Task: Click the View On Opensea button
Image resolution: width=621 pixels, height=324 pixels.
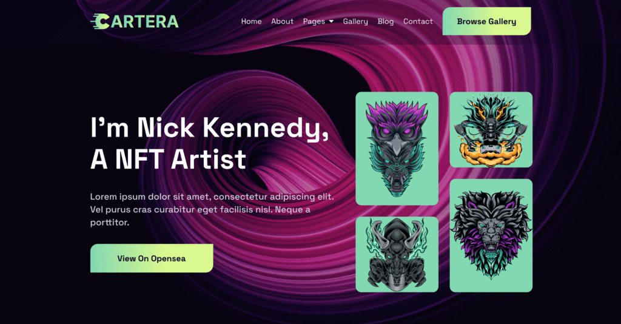Action: (x=152, y=258)
